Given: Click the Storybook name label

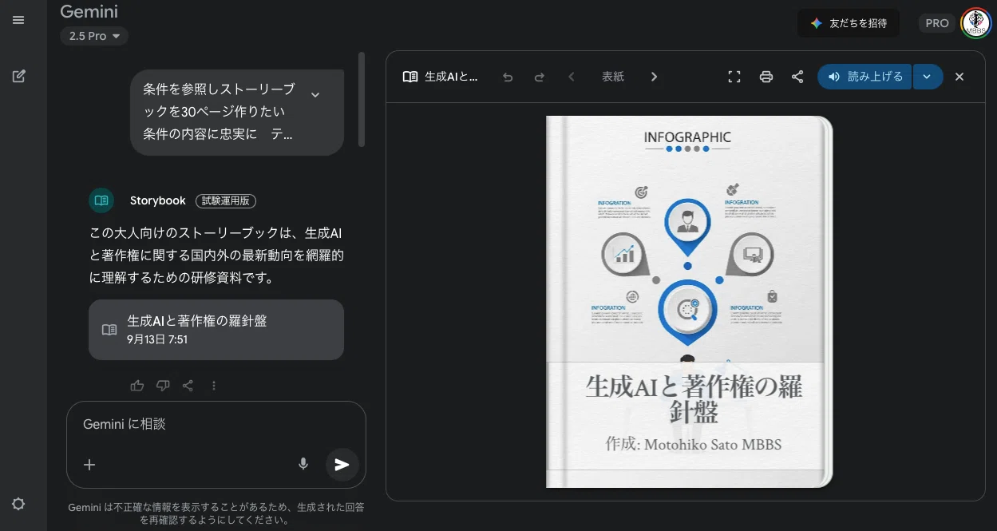Looking at the screenshot, I should tap(158, 200).
